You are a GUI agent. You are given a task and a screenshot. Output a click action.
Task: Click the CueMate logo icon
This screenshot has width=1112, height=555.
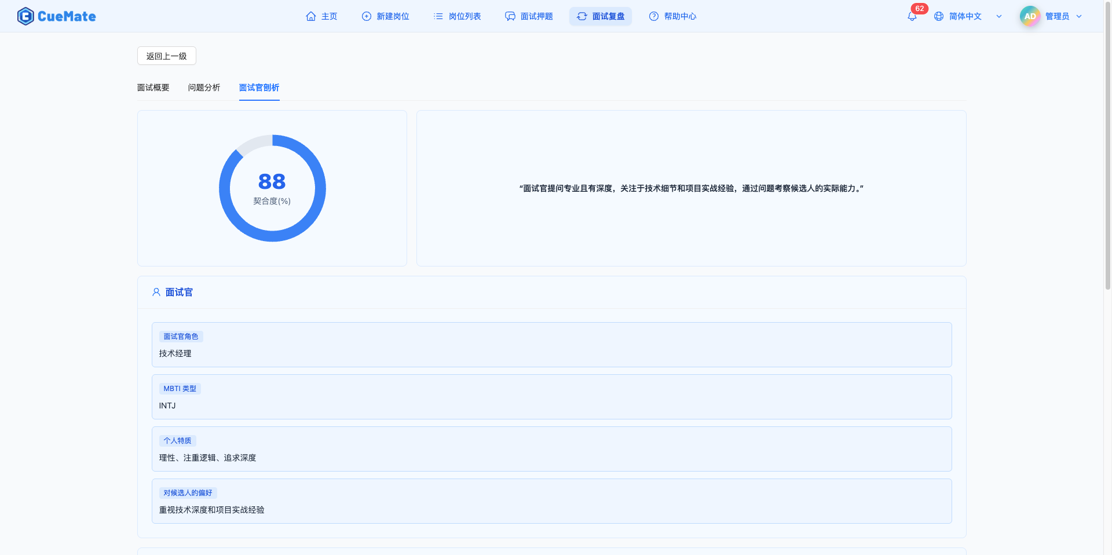(25, 16)
